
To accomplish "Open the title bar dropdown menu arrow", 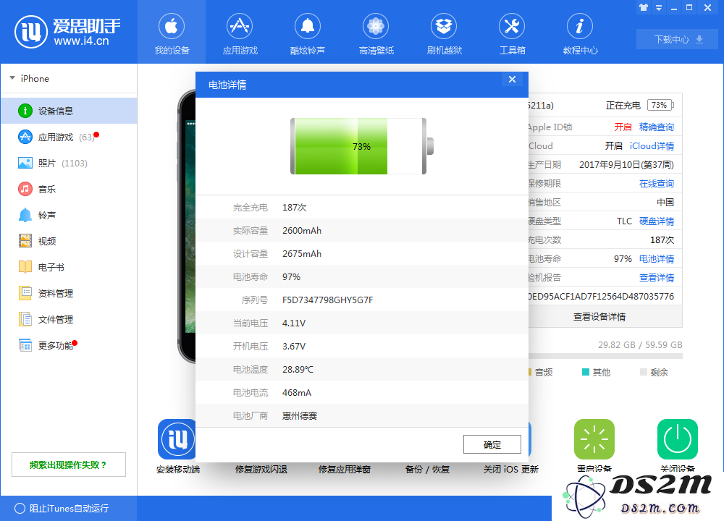I will 659,8.
